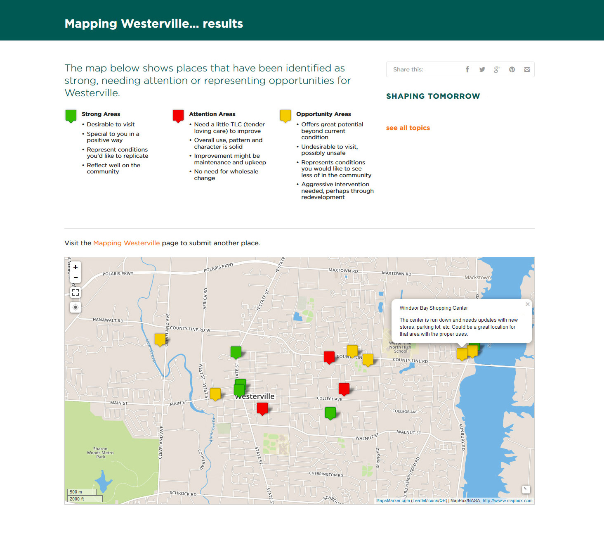This screenshot has width=604, height=555.
Task: Select the yellow marker on Main St
Action: point(215,394)
